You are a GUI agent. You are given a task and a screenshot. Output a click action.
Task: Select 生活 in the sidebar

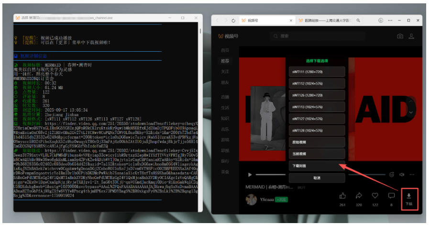click(x=225, y=108)
